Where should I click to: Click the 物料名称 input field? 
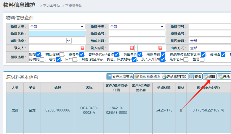pos(57,34)
